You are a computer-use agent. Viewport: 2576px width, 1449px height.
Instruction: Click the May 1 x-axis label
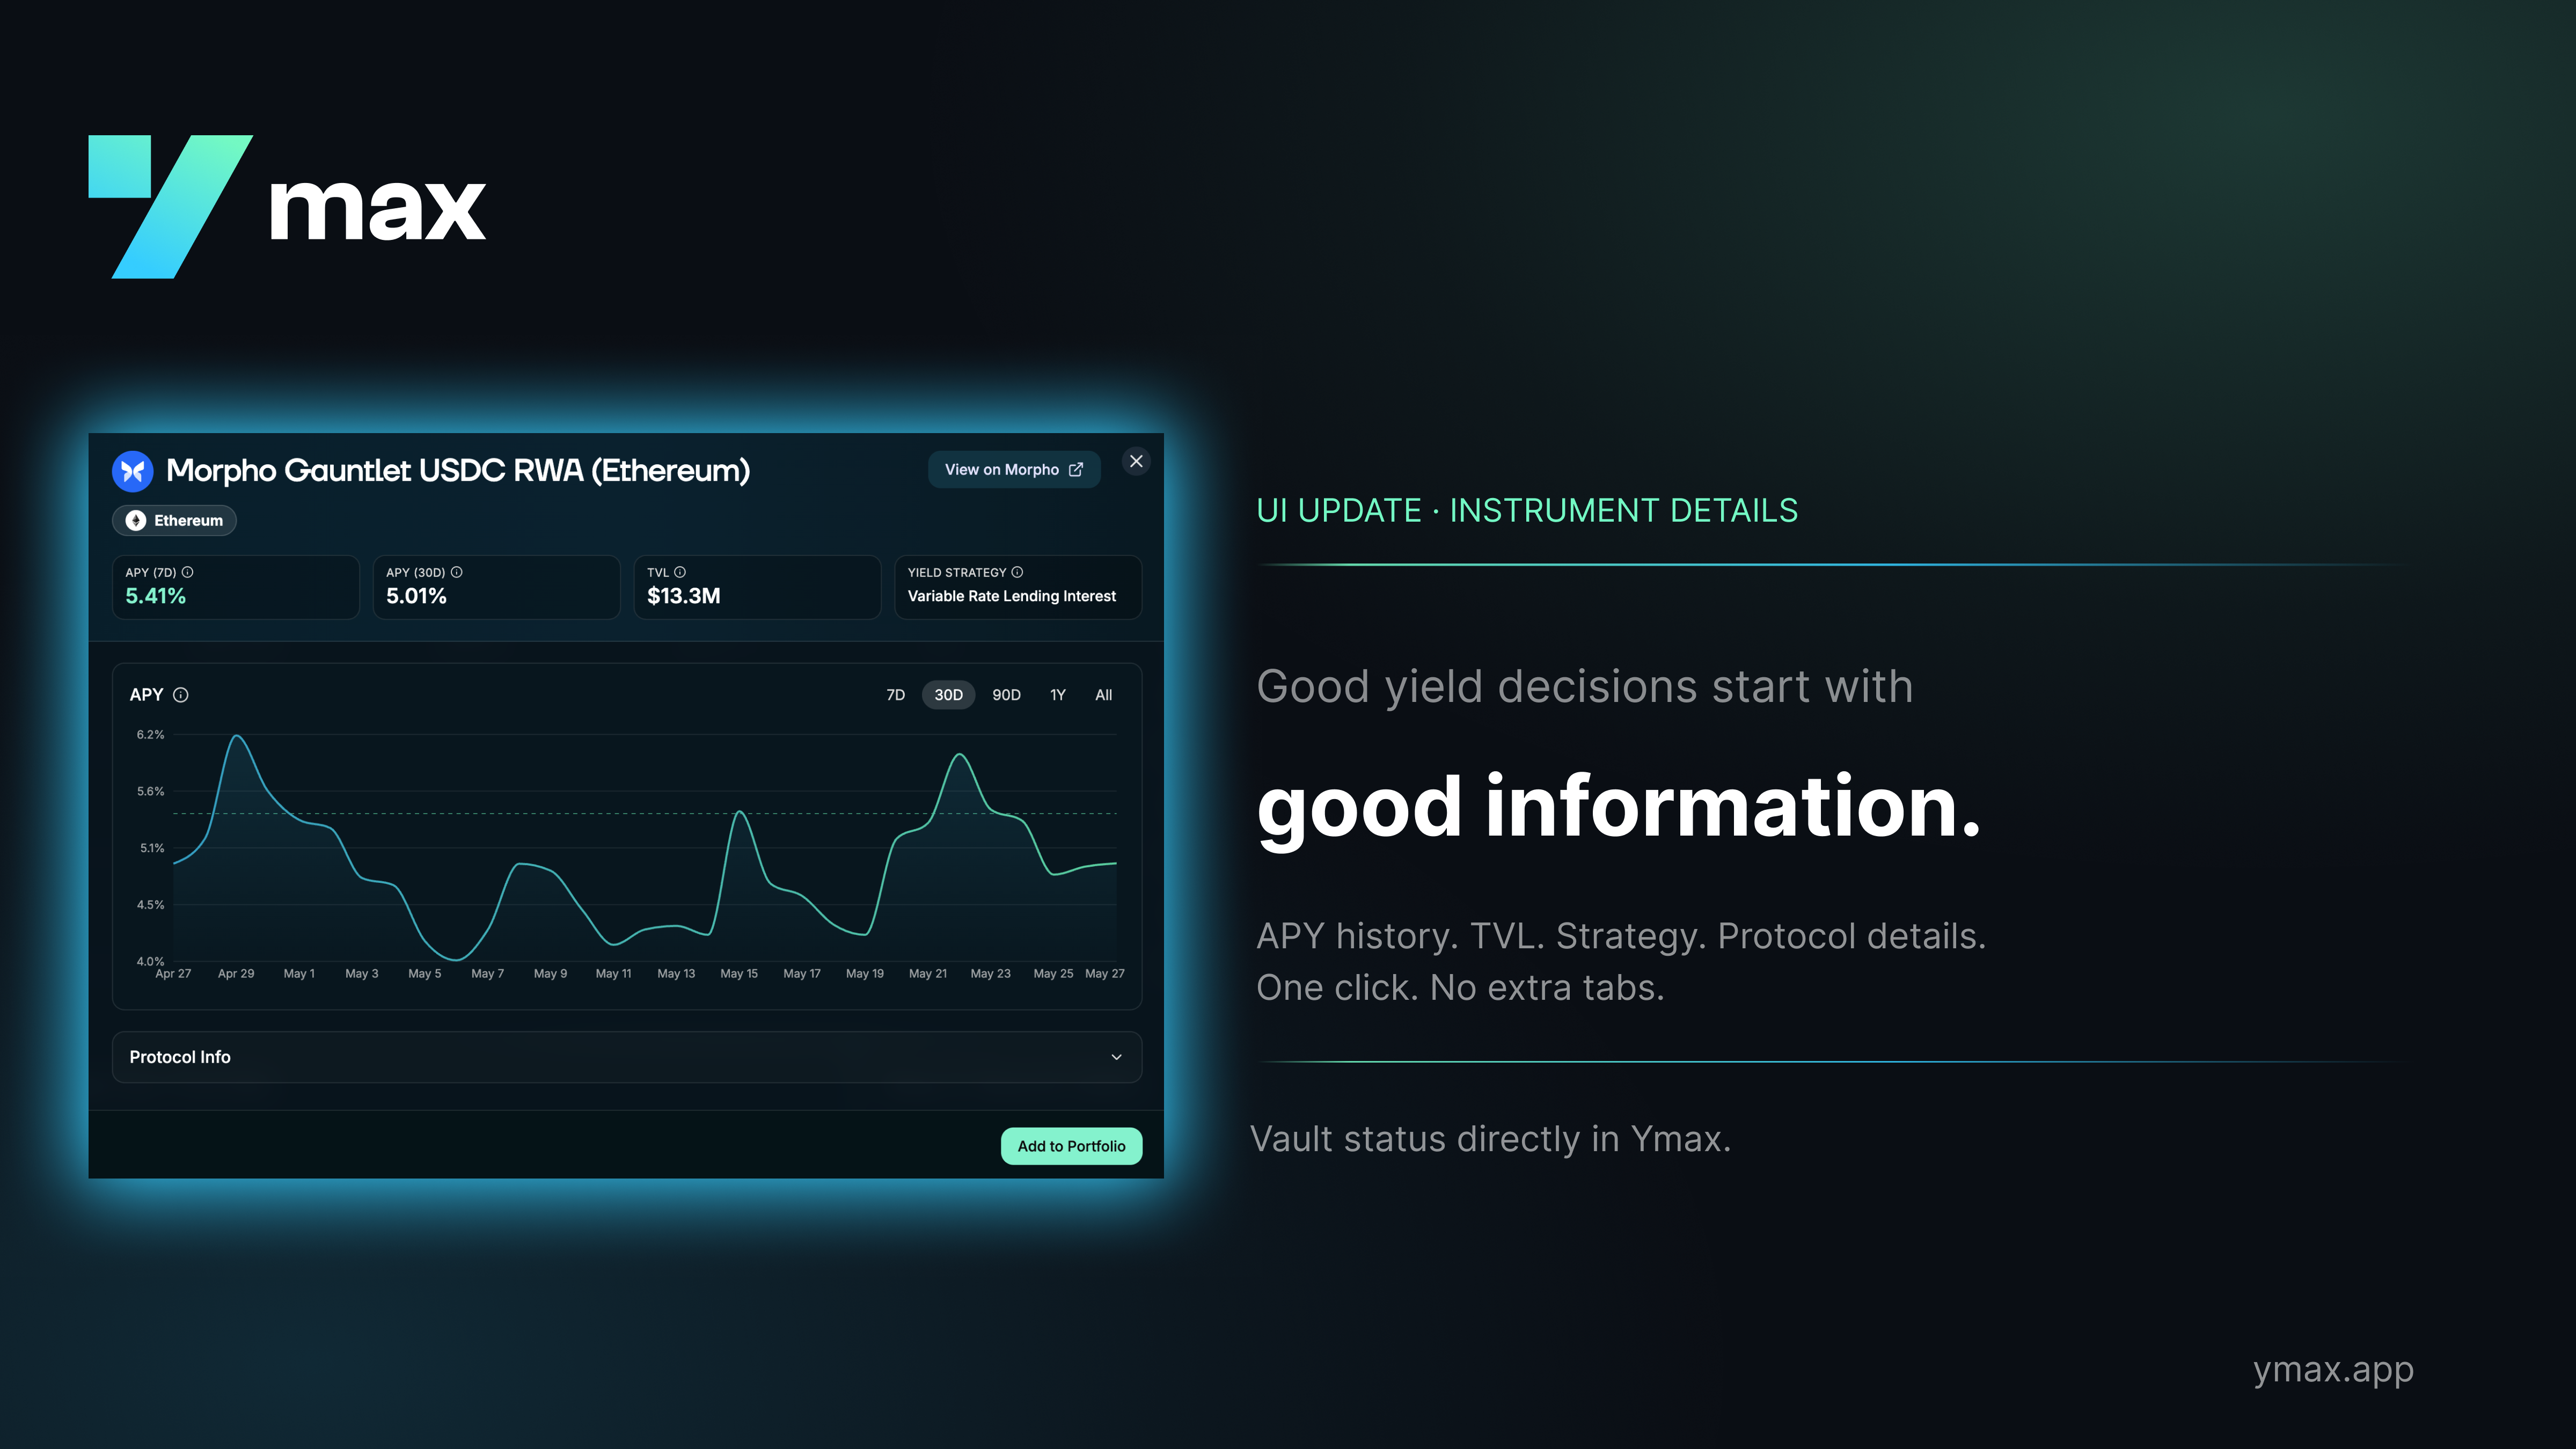click(x=299, y=974)
